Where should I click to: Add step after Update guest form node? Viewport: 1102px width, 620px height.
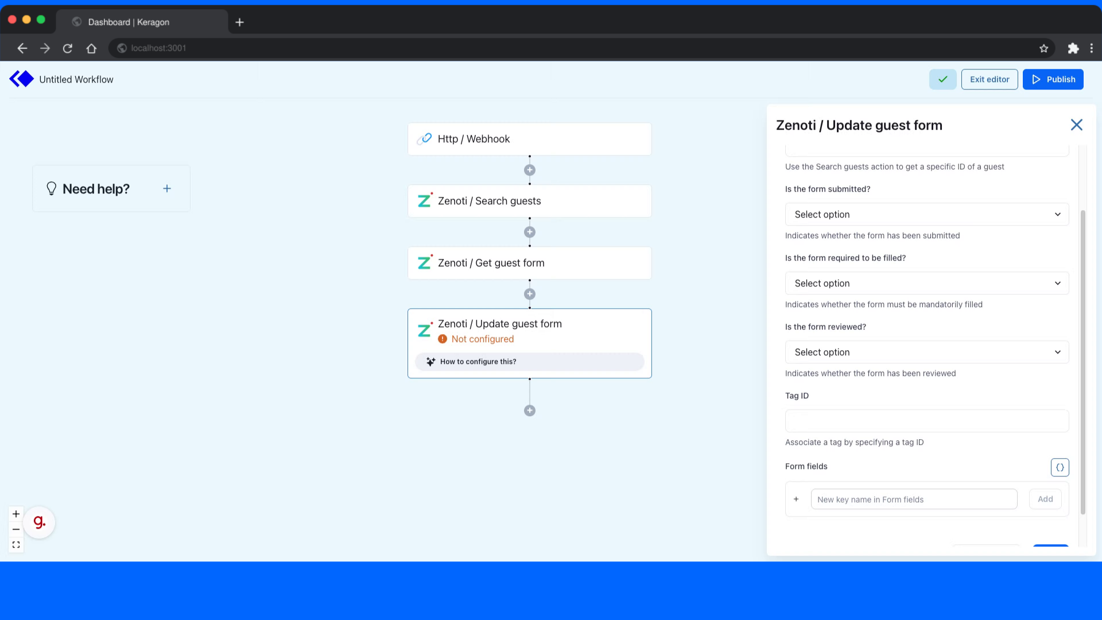click(530, 410)
